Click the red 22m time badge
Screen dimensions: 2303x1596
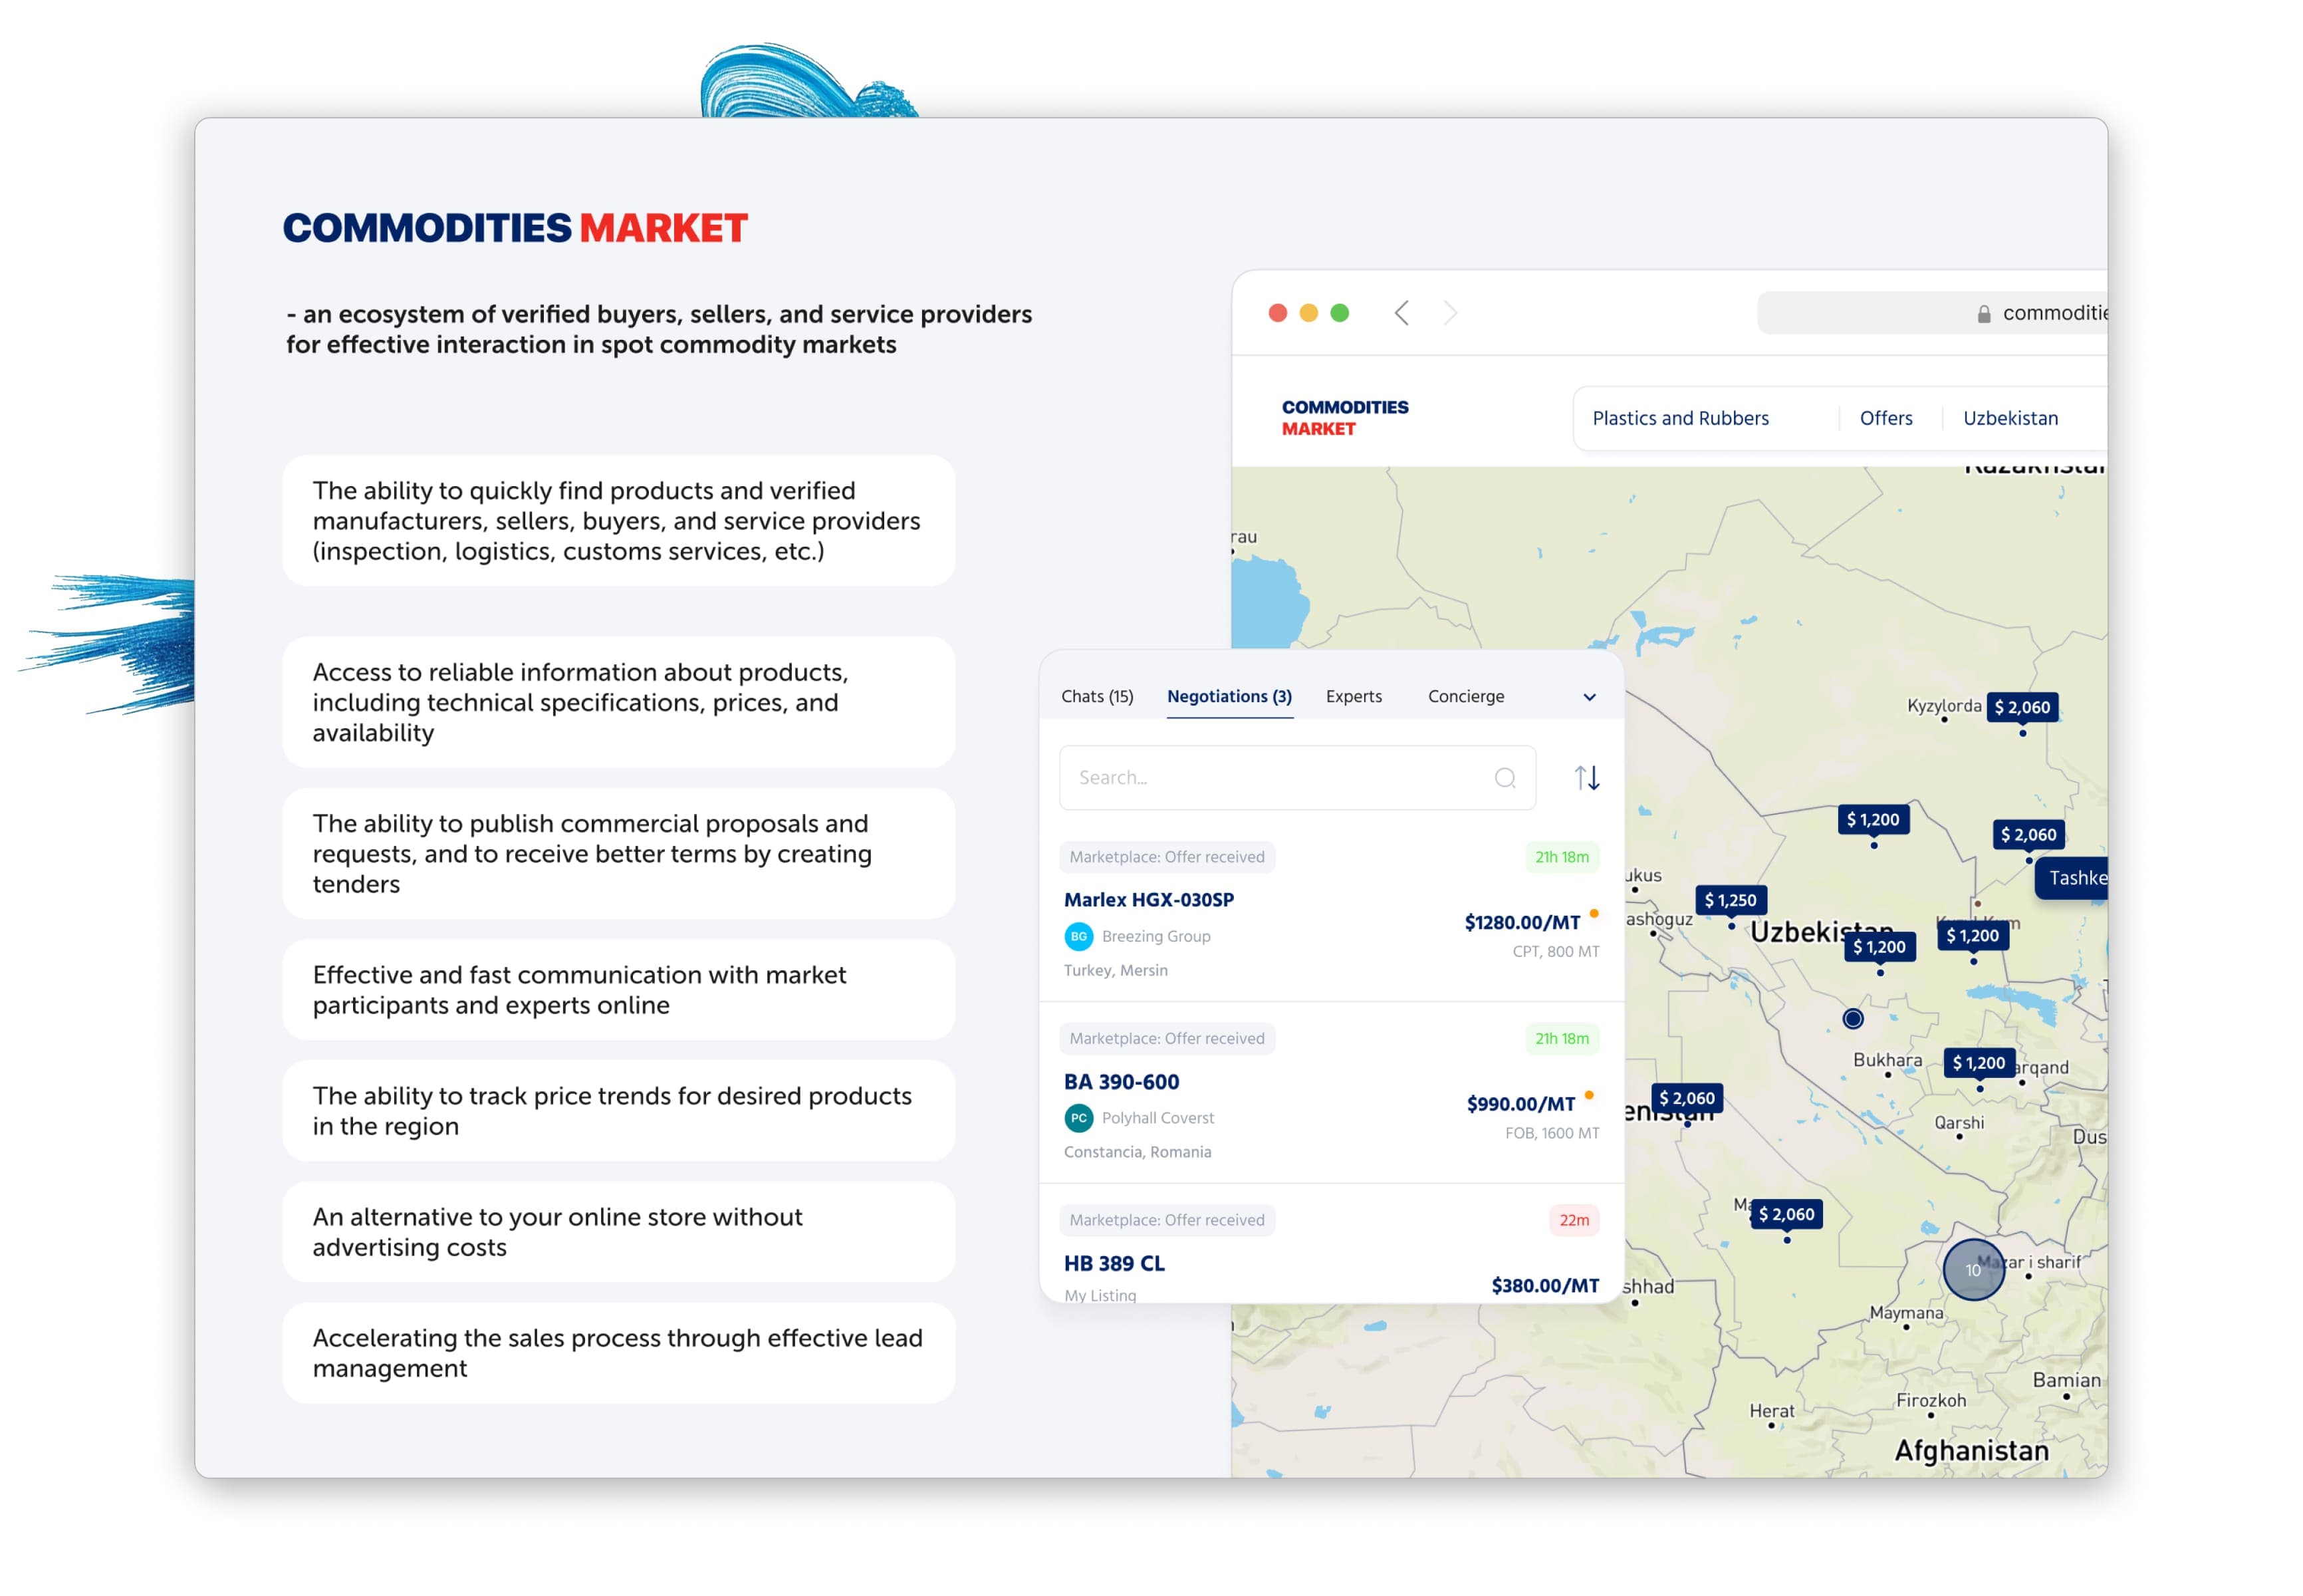click(1573, 1220)
